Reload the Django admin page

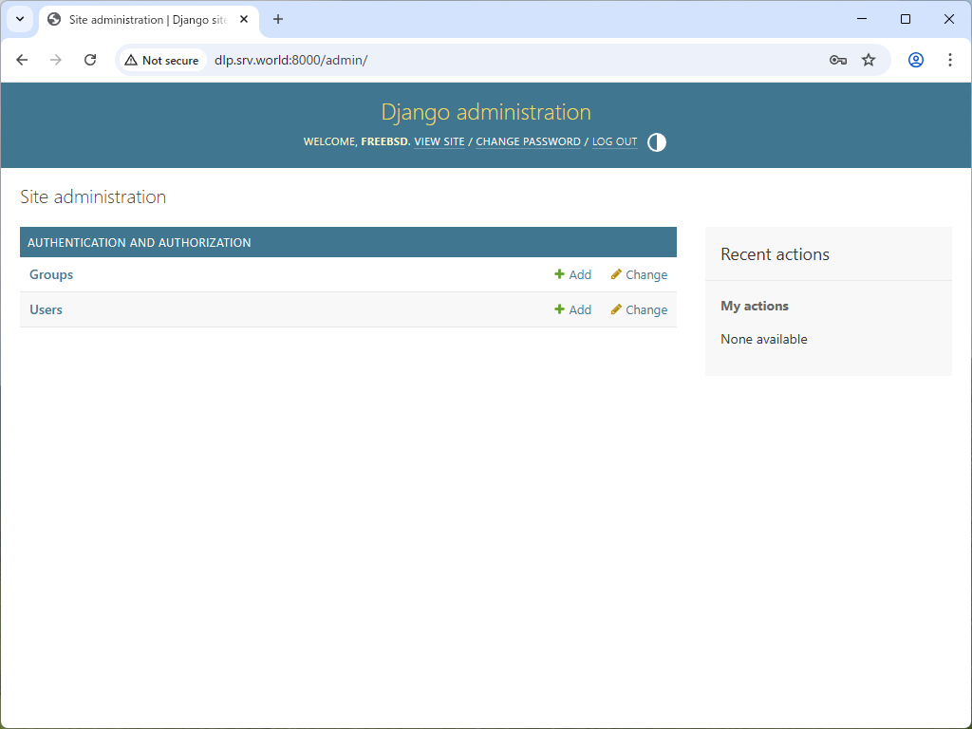click(x=90, y=59)
